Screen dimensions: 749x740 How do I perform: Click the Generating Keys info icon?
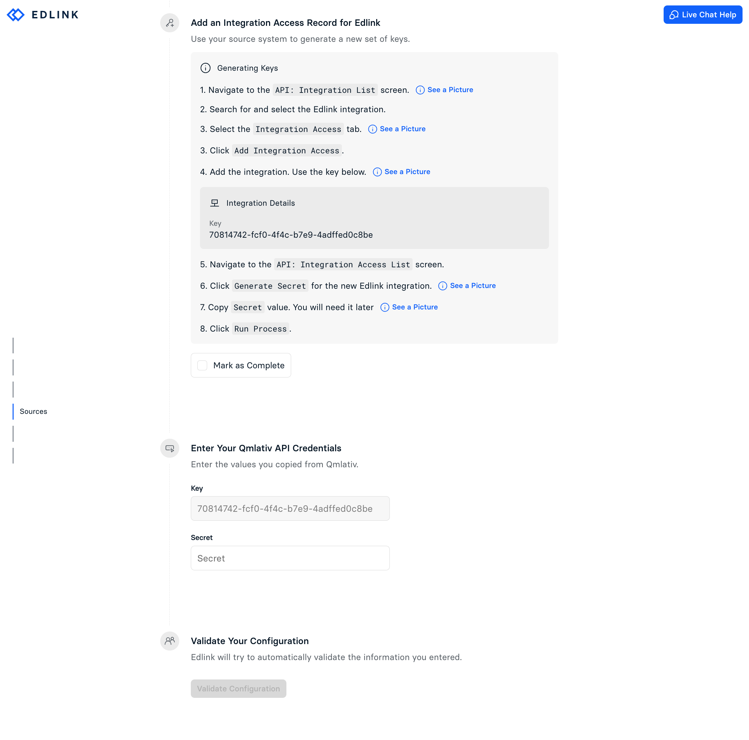(205, 68)
